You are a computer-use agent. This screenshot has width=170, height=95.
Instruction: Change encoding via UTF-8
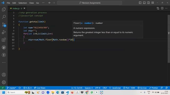coord(97,88)
